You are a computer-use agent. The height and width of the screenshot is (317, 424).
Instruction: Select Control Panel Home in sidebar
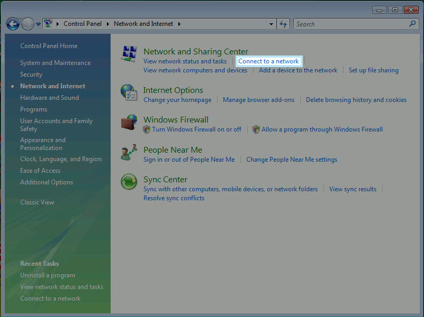pyautogui.click(x=49, y=46)
